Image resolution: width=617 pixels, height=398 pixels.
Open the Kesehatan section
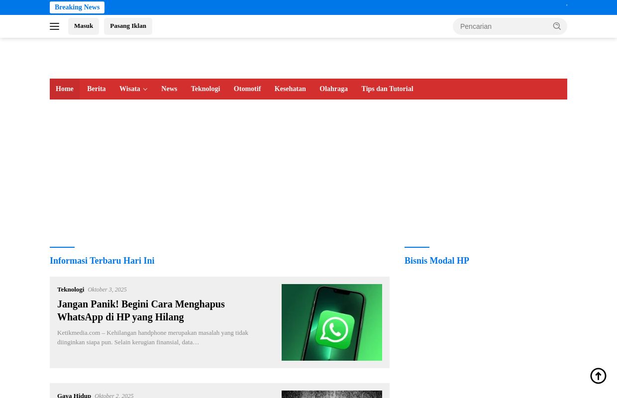tap(290, 89)
